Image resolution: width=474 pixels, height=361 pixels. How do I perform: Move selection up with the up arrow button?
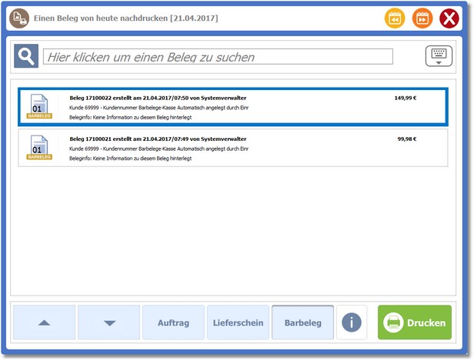(x=45, y=323)
